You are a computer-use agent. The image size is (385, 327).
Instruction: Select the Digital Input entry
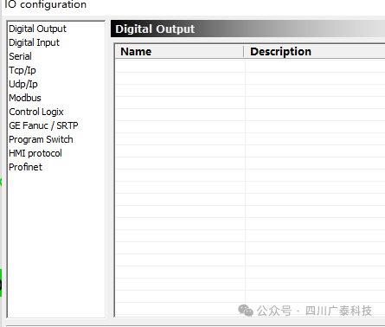[x=34, y=42]
